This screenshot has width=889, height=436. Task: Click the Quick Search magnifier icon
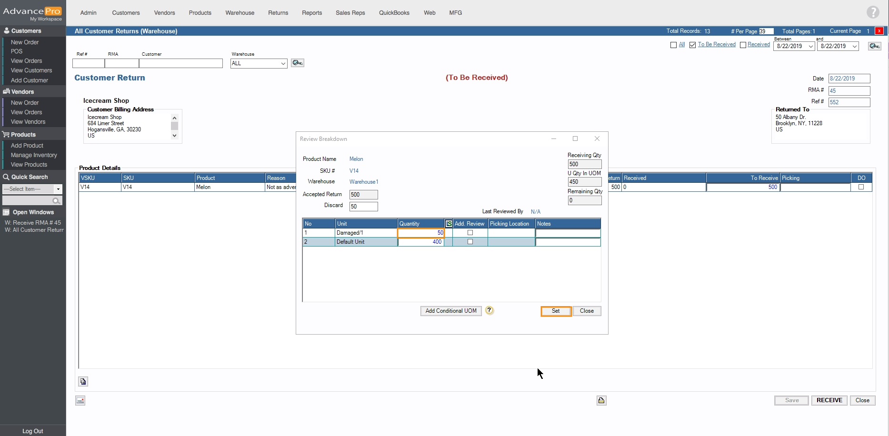point(56,201)
